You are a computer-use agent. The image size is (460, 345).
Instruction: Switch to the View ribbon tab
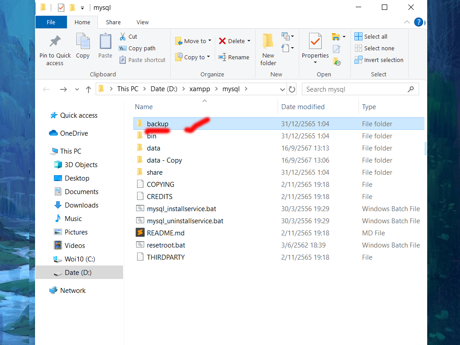tap(142, 22)
